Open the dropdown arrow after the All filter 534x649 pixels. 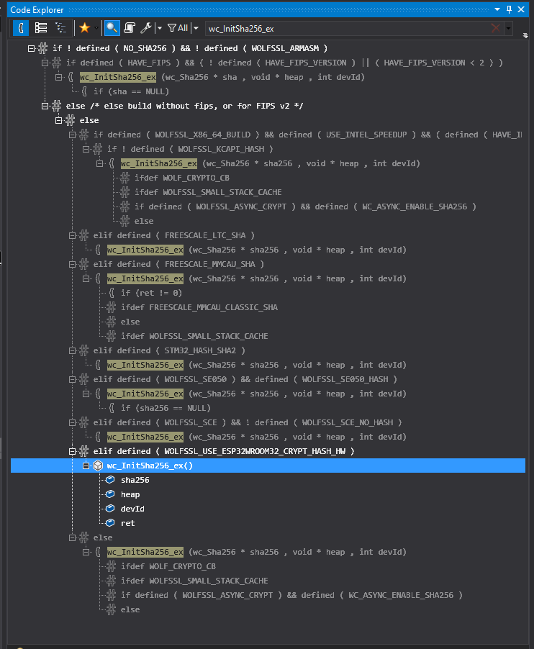click(x=196, y=28)
